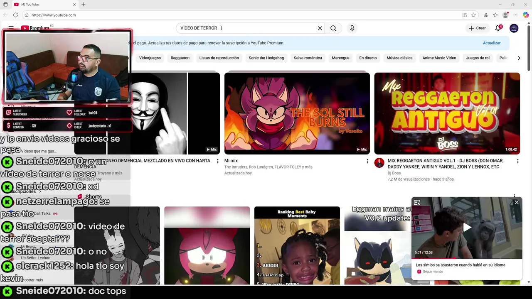Click the Edge tab actions icon
Image resolution: width=532 pixels, height=299 pixels.
coord(5,5)
